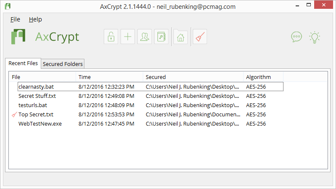Open the key sharing people icon
Image resolution: width=336 pixels, height=189 pixels.
point(144,37)
